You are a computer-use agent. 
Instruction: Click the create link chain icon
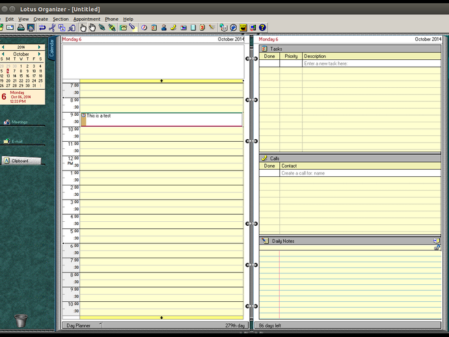click(102, 27)
